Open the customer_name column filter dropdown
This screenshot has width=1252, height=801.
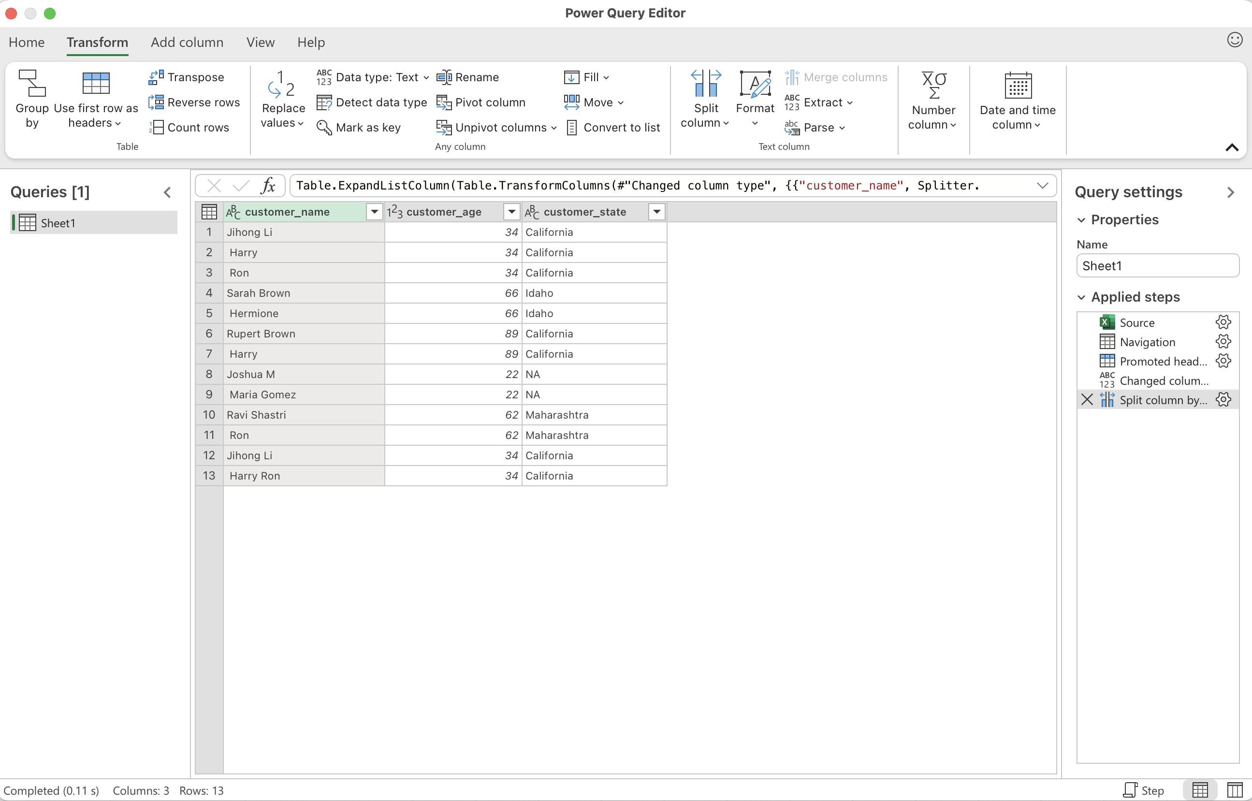[374, 212]
